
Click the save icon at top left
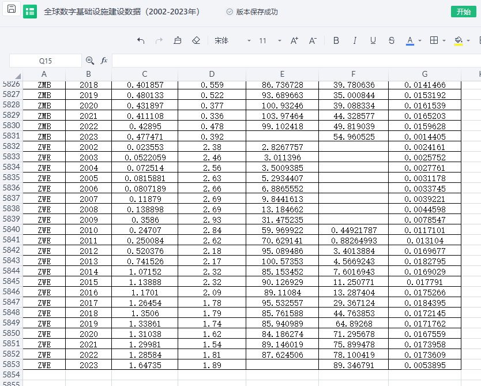[12, 9]
